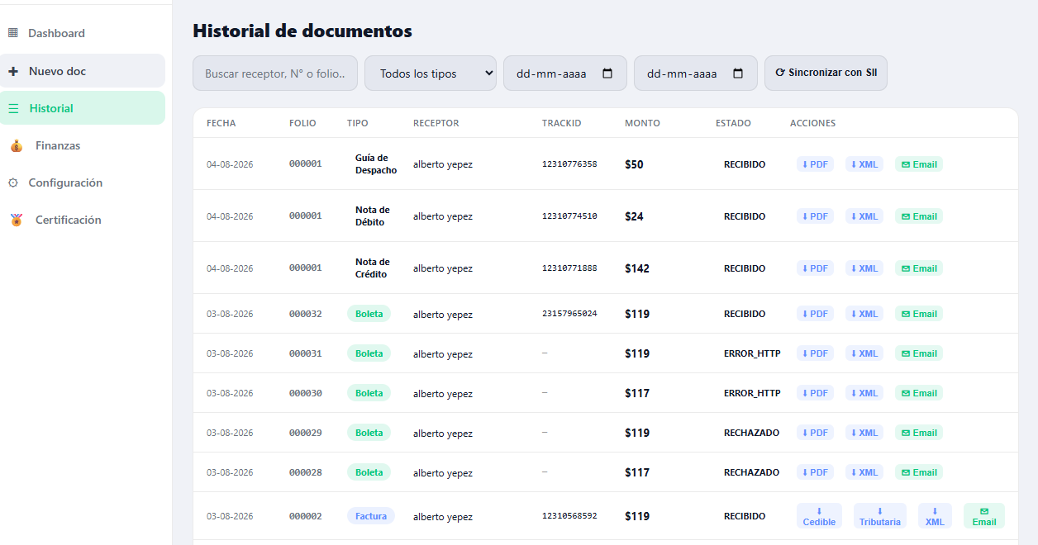This screenshot has height=545, width=1038.
Task: Open the Dashboard sidebar item
Action: 83,33
